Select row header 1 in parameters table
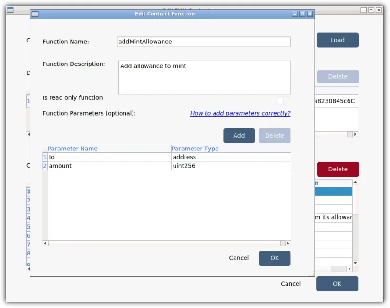 pyautogui.click(x=45, y=157)
